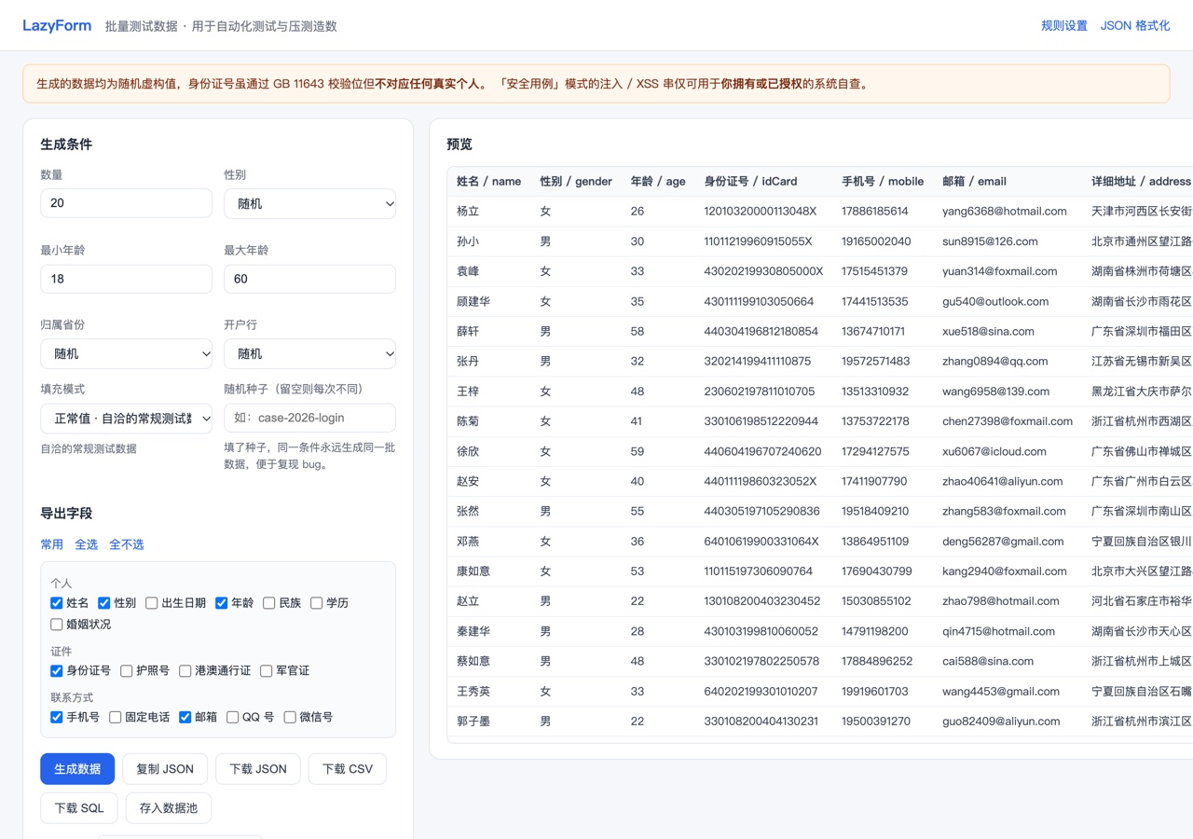Check the 护照号 checkbox
Screen dimensions: 1193x839
pos(127,671)
